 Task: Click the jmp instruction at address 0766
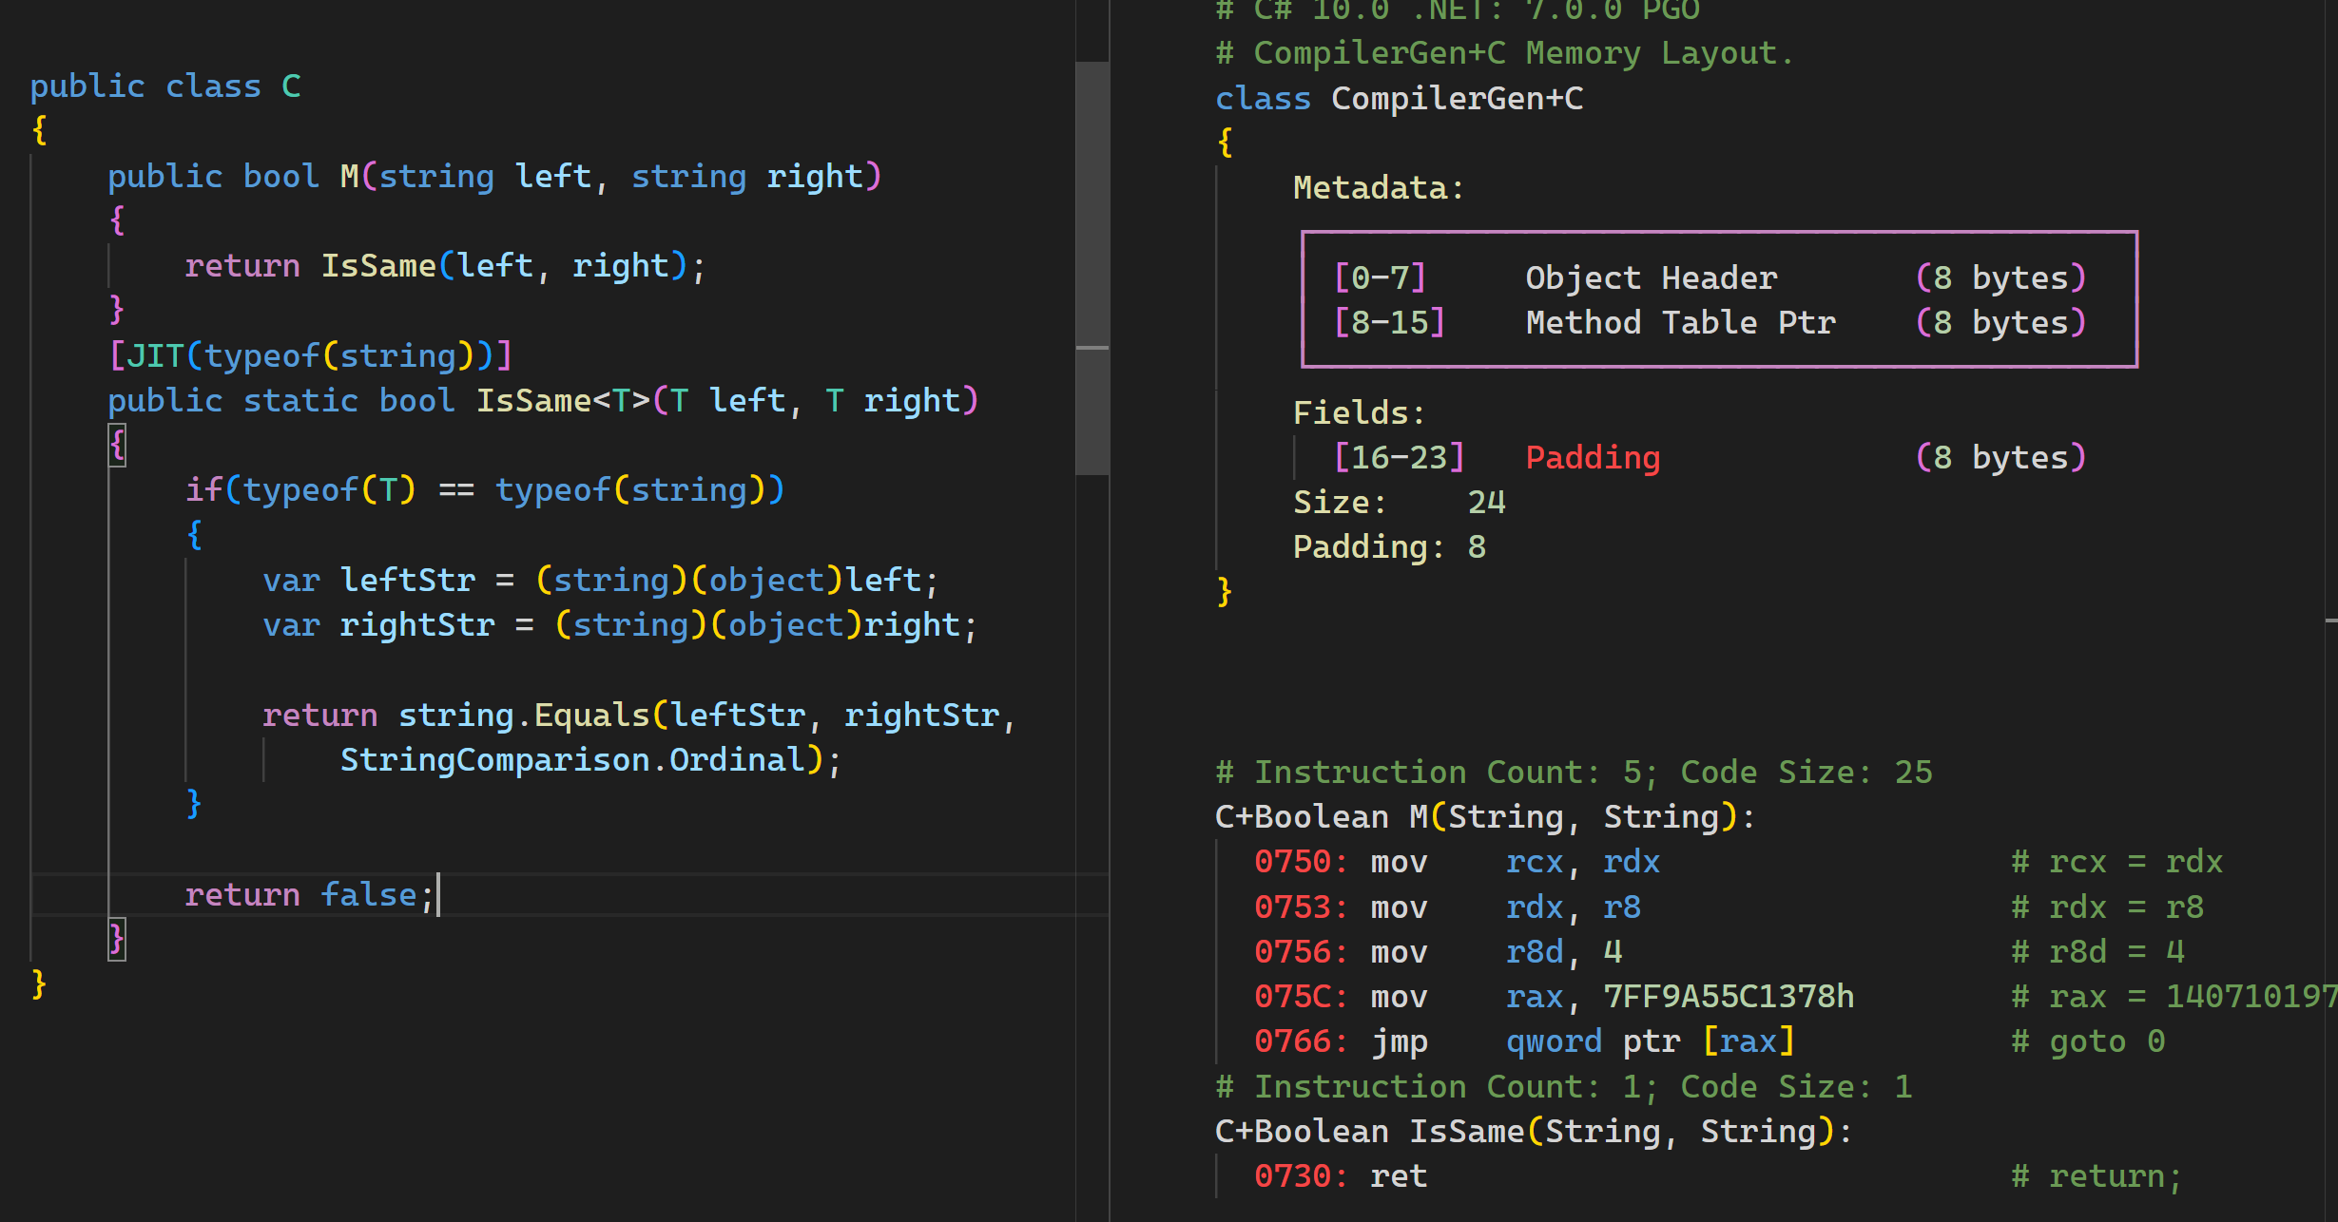pyautogui.click(x=1399, y=1042)
